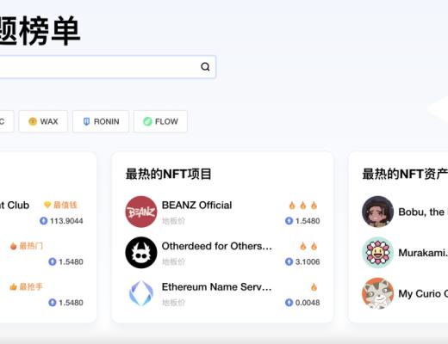Open BEANZ Official project name
The image size is (448, 344).
coord(196,205)
